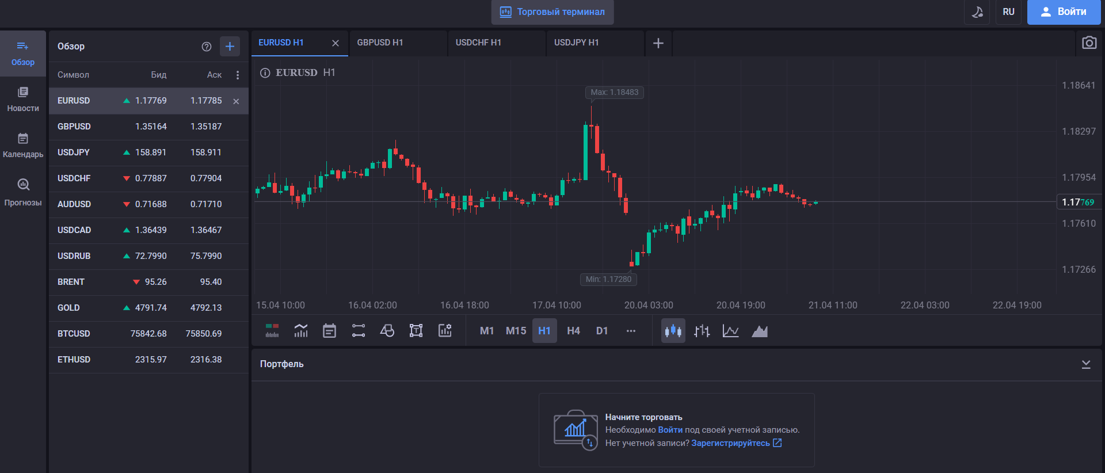The image size is (1105, 473).
Task: Switch to the GBPUSD H1 chart tab
Action: [x=380, y=43]
